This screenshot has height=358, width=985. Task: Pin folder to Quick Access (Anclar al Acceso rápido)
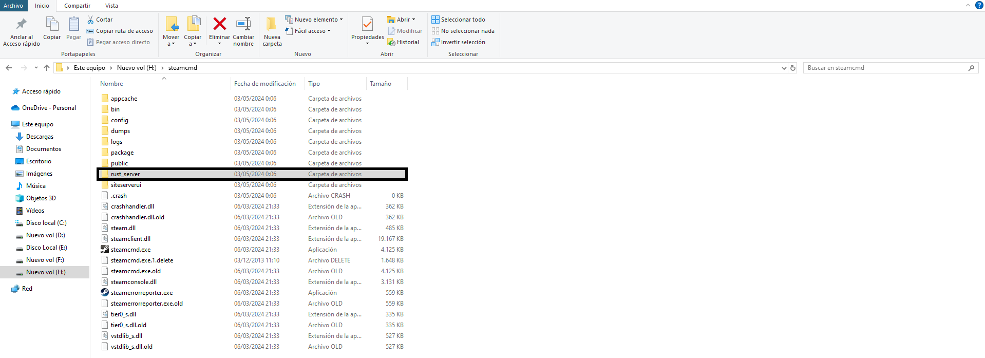tap(22, 32)
